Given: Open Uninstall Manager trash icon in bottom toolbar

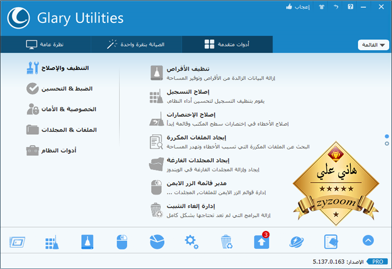Looking at the screenshot, I should click(226, 242).
